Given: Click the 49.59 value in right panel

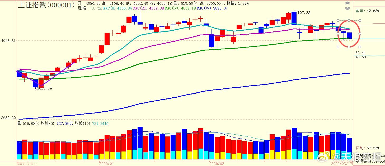Looking at the screenshot, I should click(360, 57).
